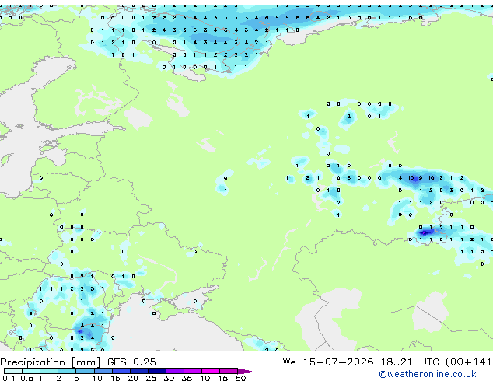Click the 0.1–0.5 mm legend color swatch
The height and width of the screenshot is (381, 493).
coord(13,371)
